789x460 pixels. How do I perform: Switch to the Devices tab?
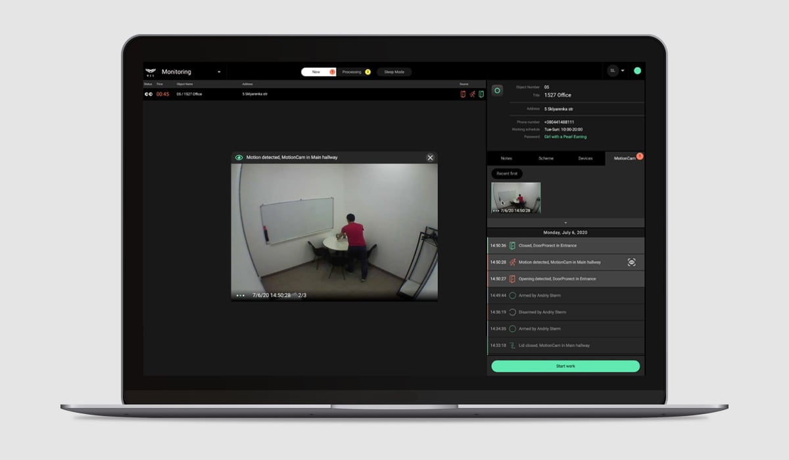(x=585, y=158)
